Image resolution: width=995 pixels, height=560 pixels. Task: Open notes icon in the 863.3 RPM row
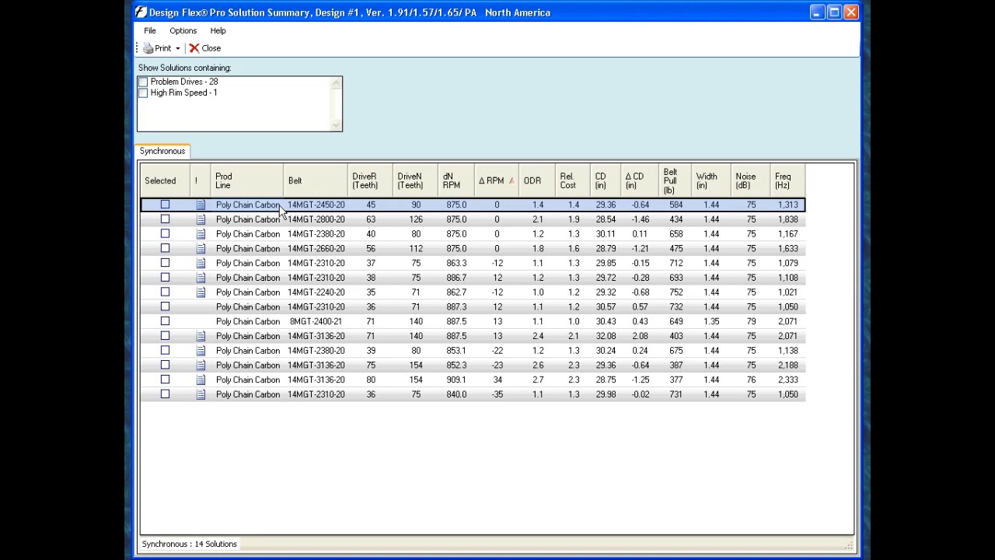tap(201, 264)
